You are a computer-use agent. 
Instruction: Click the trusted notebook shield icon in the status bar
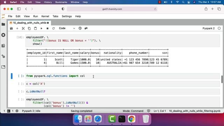(148, 111)
